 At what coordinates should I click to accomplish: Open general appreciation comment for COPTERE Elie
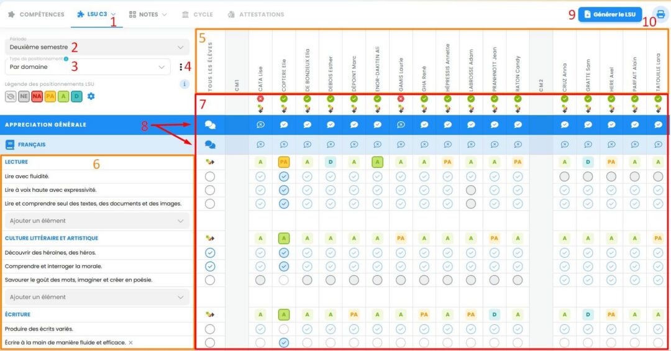coord(284,125)
